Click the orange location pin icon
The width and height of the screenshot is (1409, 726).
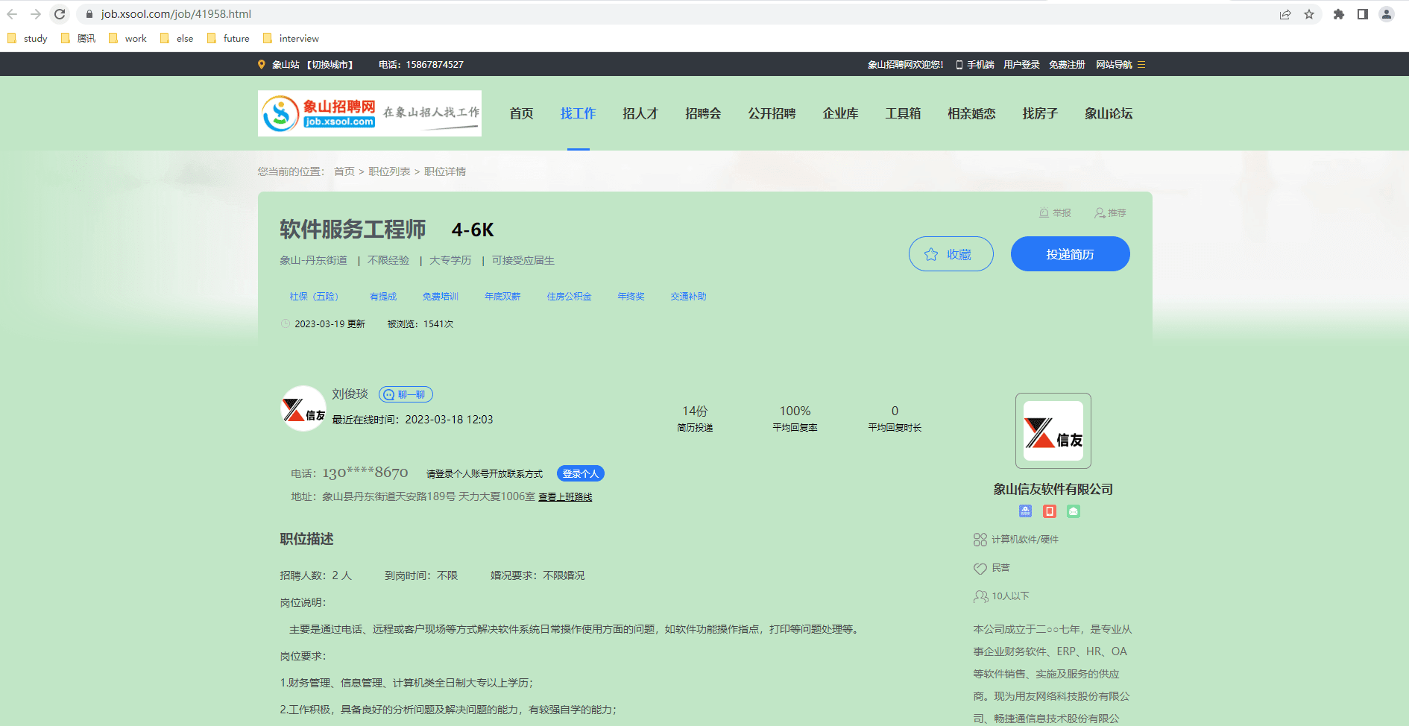(262, 65)
